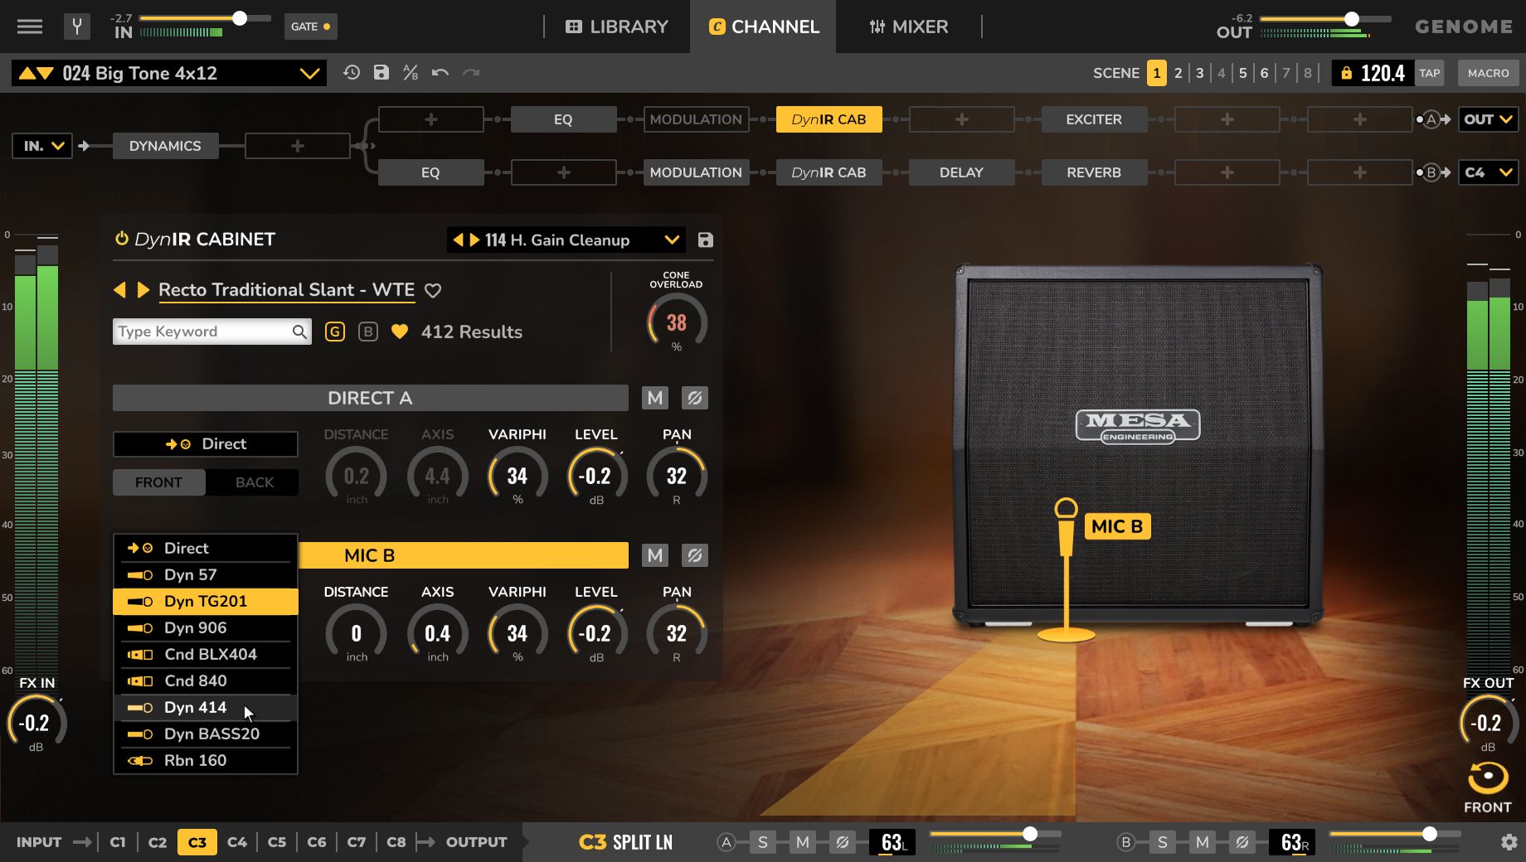The width and height of the screenshot is (1526, 862).
Task: Open the search with the magnifier icon
Action: pyautogui.click(x=299, y=331)
